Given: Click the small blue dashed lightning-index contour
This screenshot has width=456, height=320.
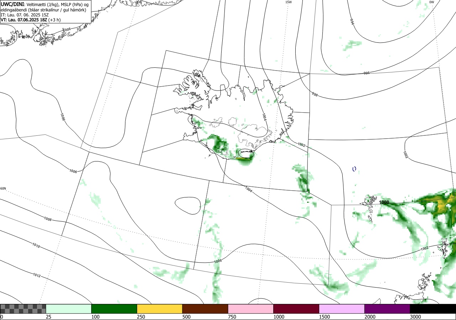Looking at the screenshot, I should [x=354, y=169].
